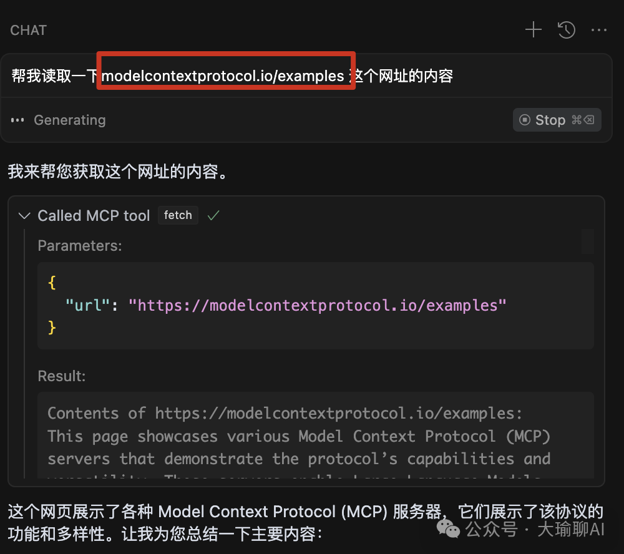Select the CHAT tab header

(x=27, y=29)
